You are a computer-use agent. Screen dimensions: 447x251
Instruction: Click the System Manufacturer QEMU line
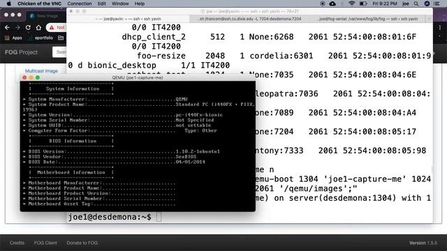pos(105,99)
